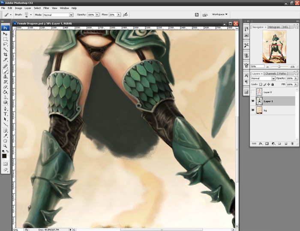Open the Paragraph panel icon
The height and width of the screenshot is (231, 300).
point(246,82)
